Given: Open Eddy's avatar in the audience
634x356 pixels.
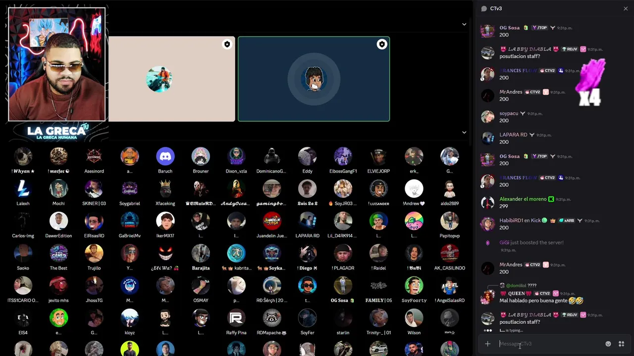Looking at the screenshot, I should click(307, 156).
